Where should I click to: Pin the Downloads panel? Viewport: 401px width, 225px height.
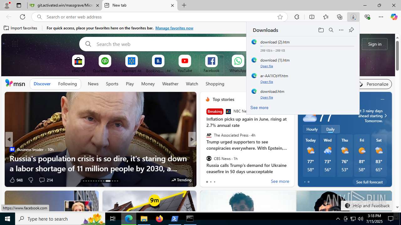point(351,30)
